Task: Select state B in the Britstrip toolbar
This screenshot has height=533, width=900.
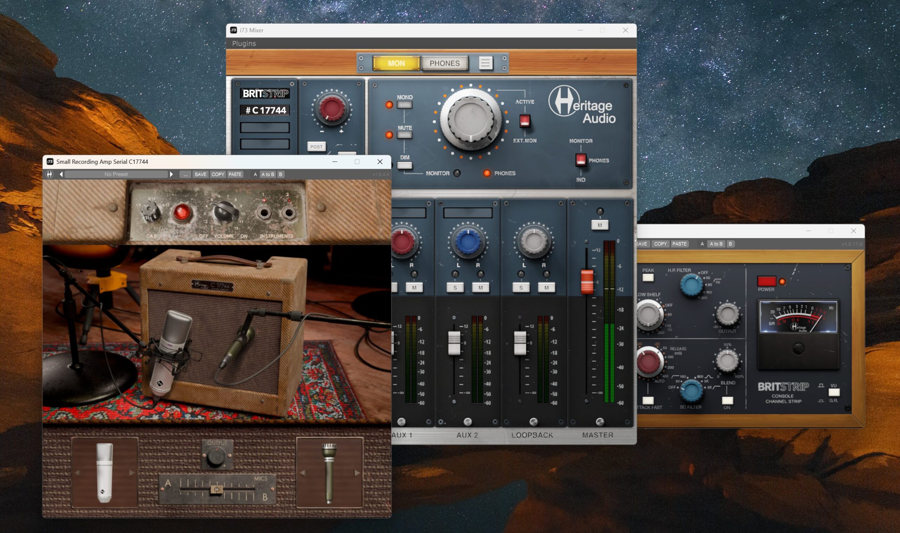Action: tap(730, 244)
